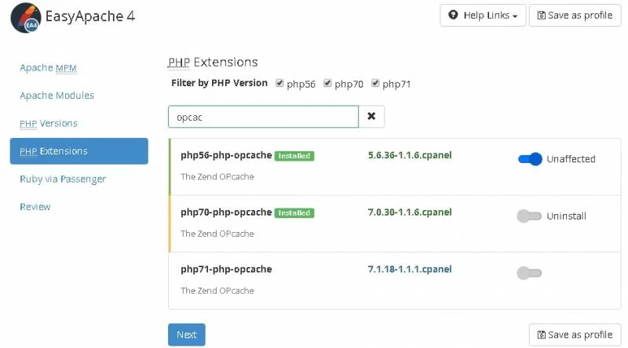This screenshot has width=628, height=348.
Task: Go to the Review step
Action: tap(35, 207)
